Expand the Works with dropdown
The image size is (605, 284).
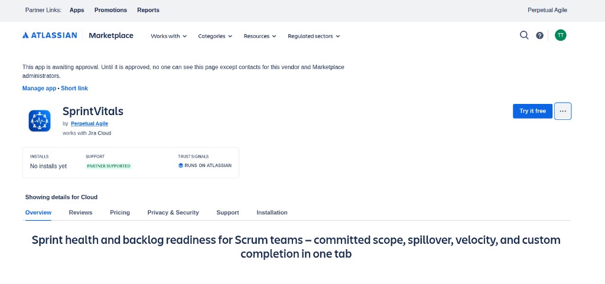pyautogui.click(x=168, y=36)
